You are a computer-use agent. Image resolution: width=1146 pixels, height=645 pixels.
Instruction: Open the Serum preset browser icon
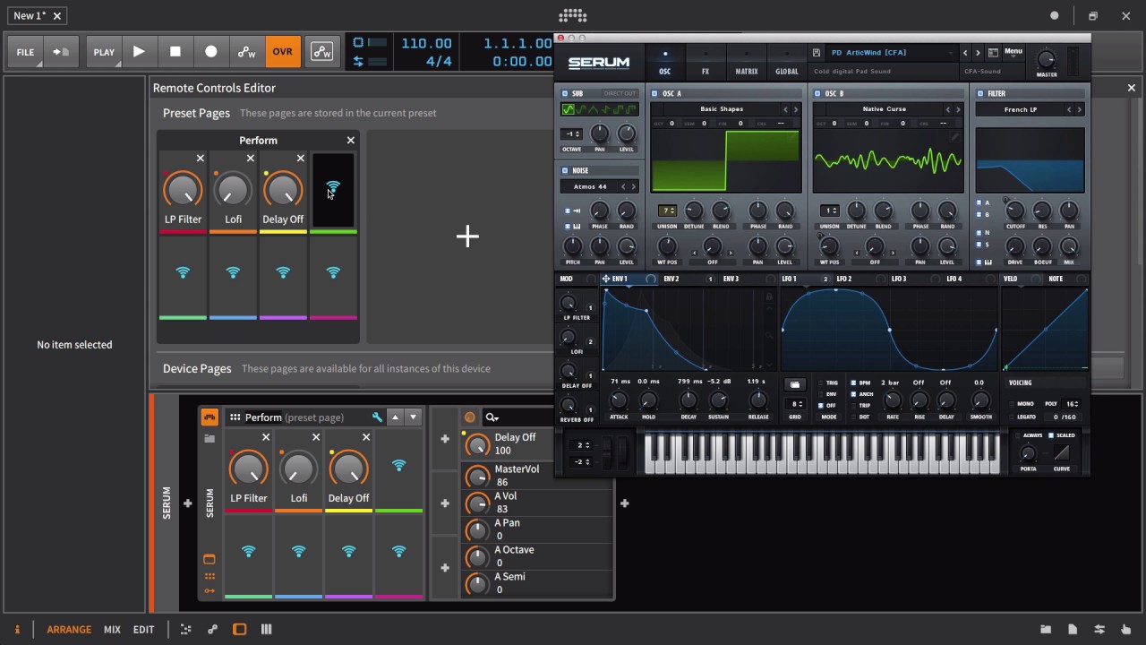point(993,53)
